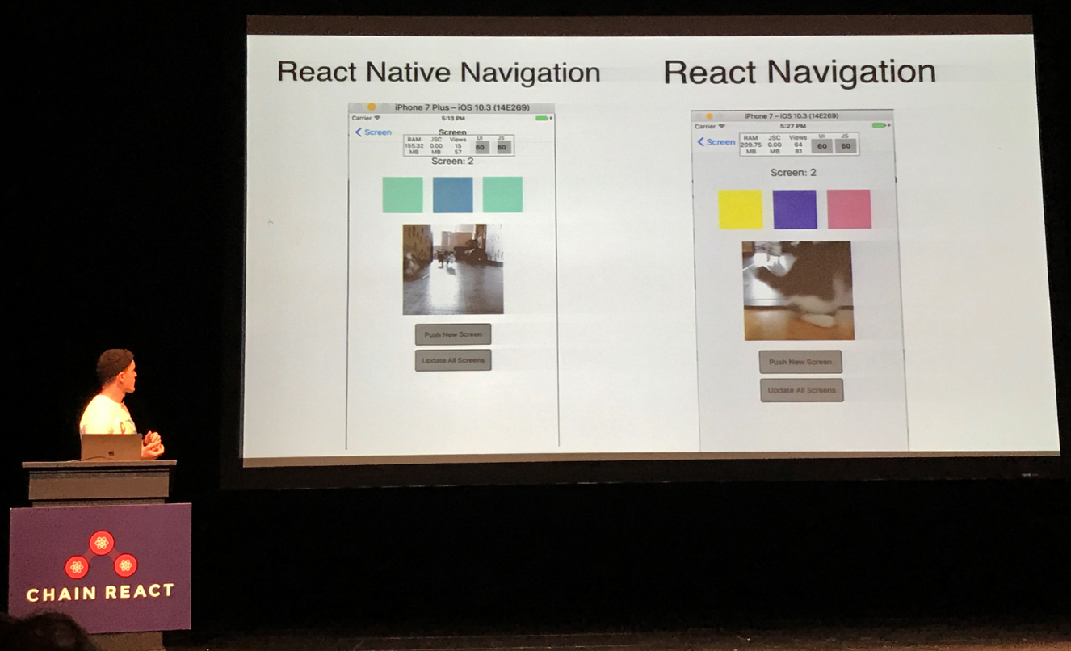Click the centered 'Screen' nav title in iPhone 7 Plus
This screenshot has height=651, width=1071.
[x=452, y=132]
